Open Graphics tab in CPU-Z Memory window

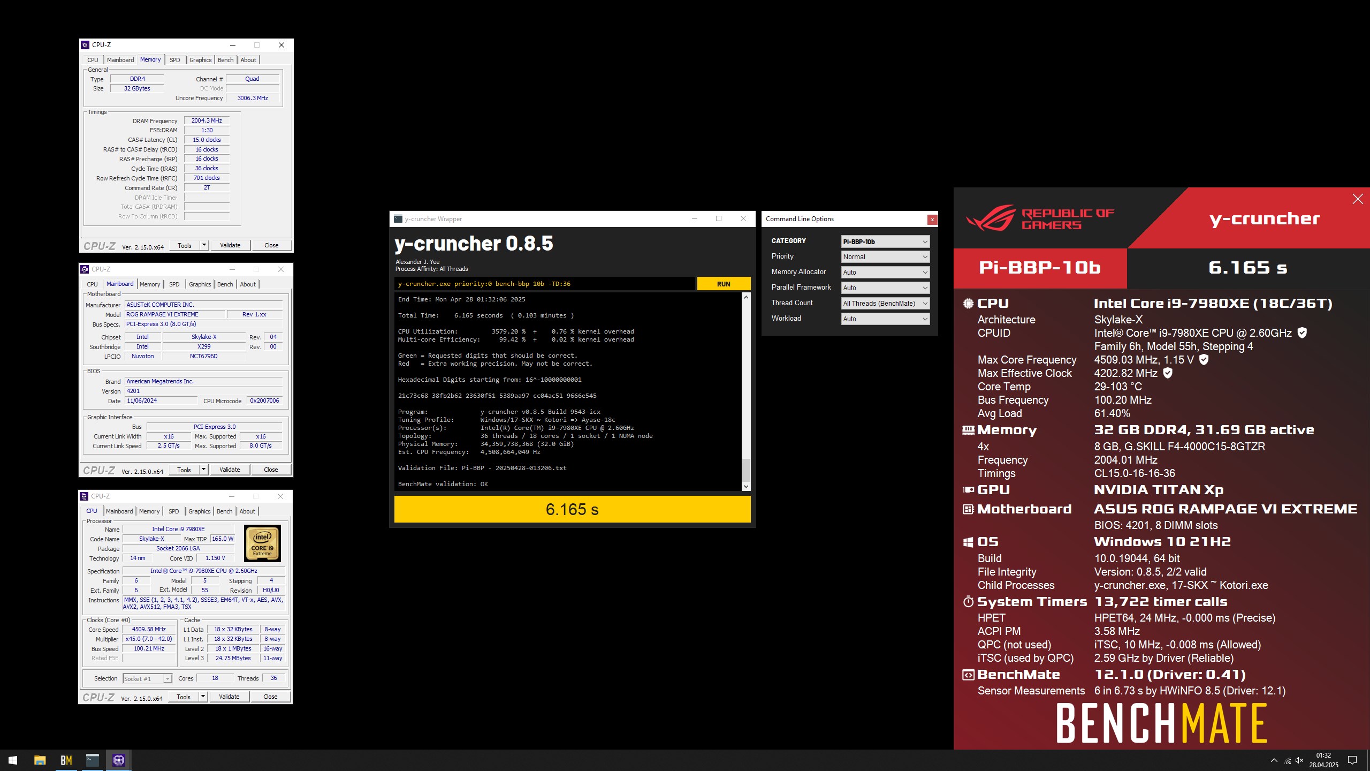point(201,60)
